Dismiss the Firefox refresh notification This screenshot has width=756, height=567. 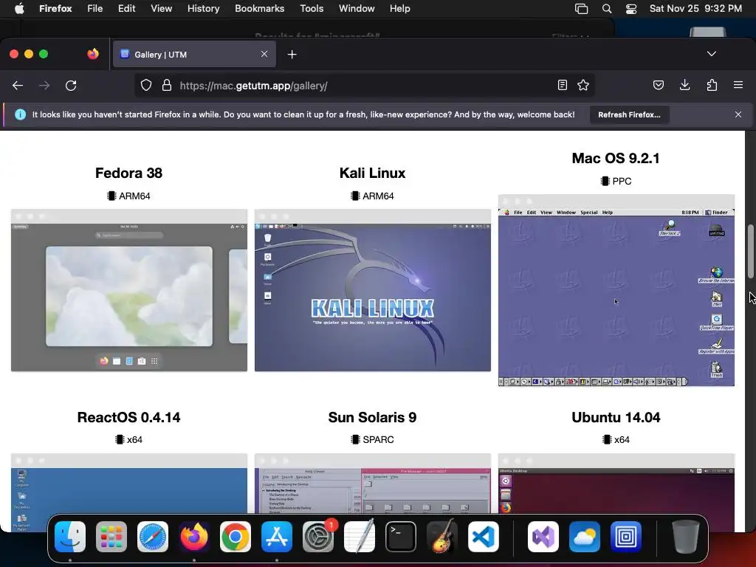tap(738, 114)
